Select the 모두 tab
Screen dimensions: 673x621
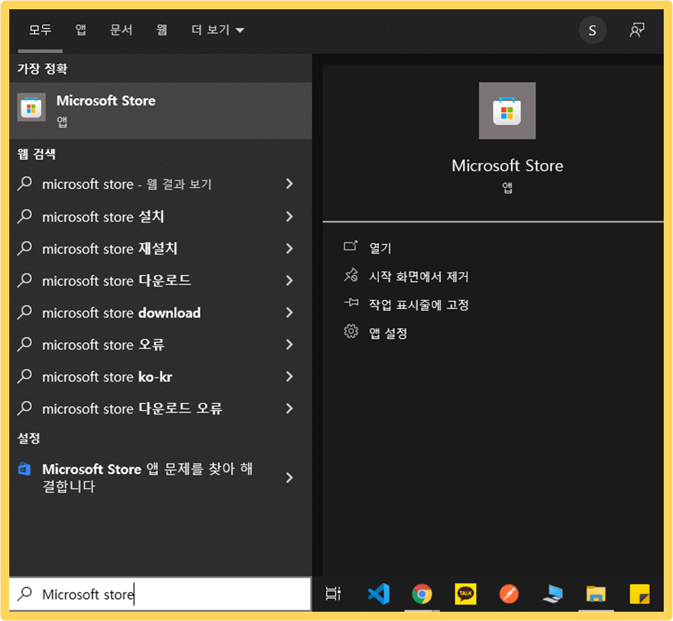pos(41,30)
